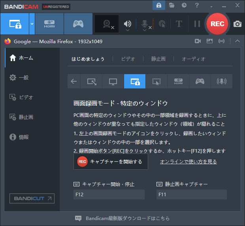Collapse the panel with the up chevron
245x226 pixels.
click(237, 41)
